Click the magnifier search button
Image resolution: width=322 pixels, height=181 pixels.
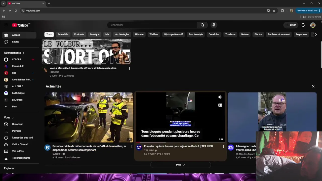click(203, 25)
